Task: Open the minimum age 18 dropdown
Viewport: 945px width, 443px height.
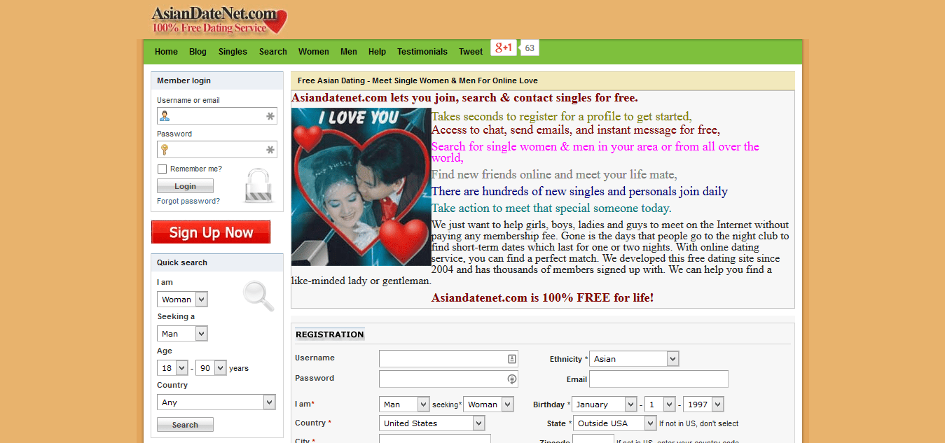Action: [x=172, y=368]
